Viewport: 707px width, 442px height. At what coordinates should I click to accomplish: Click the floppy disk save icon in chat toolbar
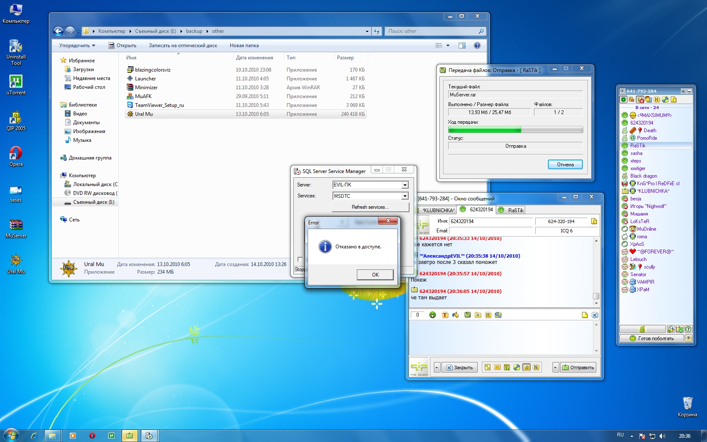point(467,315)
